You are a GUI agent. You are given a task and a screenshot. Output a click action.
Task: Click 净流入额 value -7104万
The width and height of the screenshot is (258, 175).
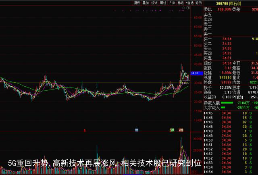[243, 103]
